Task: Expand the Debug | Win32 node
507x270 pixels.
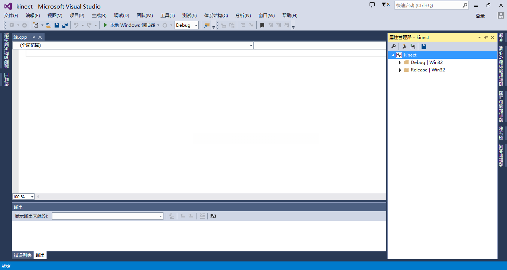Action: (x=400, y=62)
